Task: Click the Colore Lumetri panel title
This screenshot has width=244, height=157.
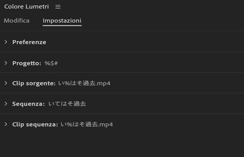Action: 27,7
